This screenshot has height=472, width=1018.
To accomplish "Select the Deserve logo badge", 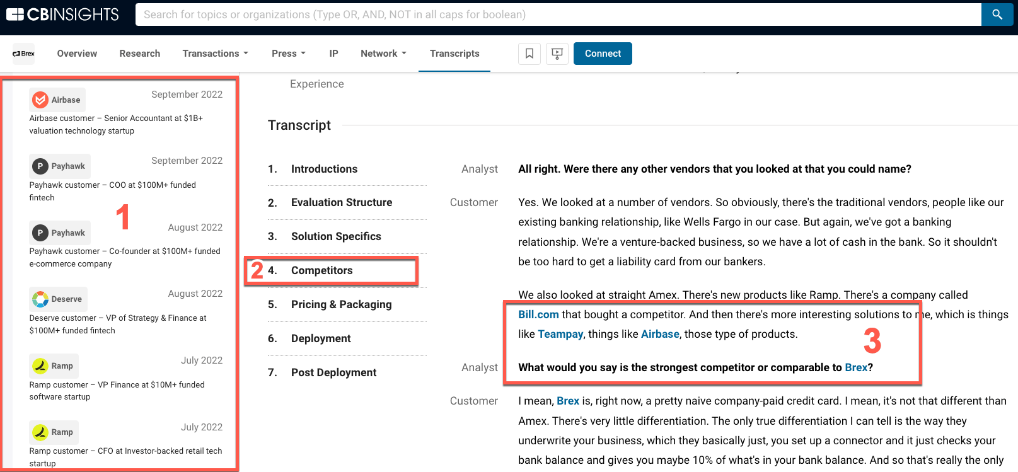I will [x=58, y=299].
